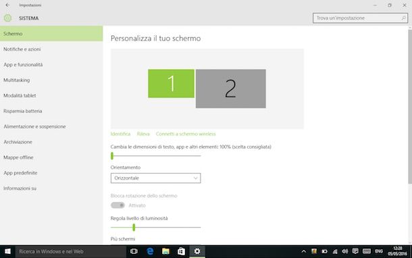This screenshot has width=412, height=258.
Task: Click the touch keyboard tray icon
Action: [367, 251]
